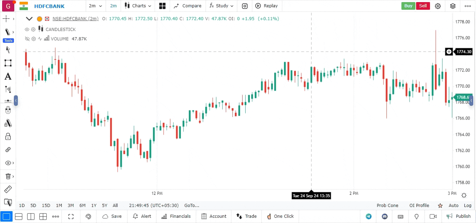Select the ruler measure tool

8,190
